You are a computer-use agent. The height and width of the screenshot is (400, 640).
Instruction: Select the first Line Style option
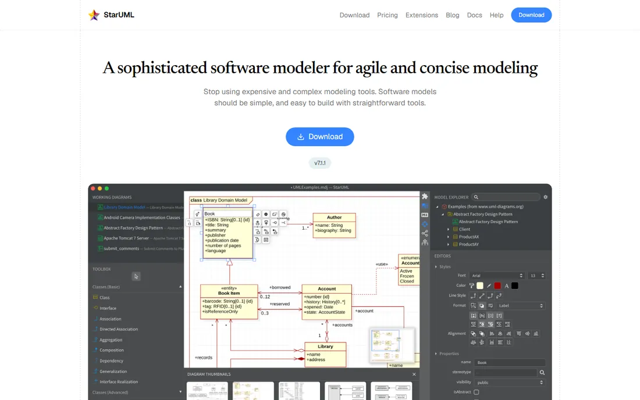(x=474, y=295)
